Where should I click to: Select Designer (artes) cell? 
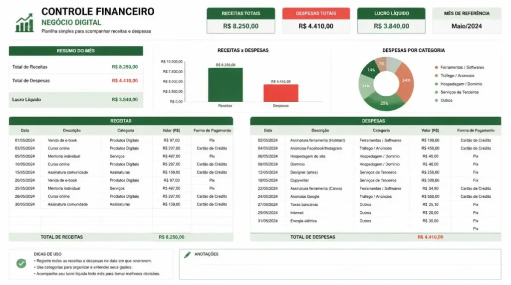[304, 172]
